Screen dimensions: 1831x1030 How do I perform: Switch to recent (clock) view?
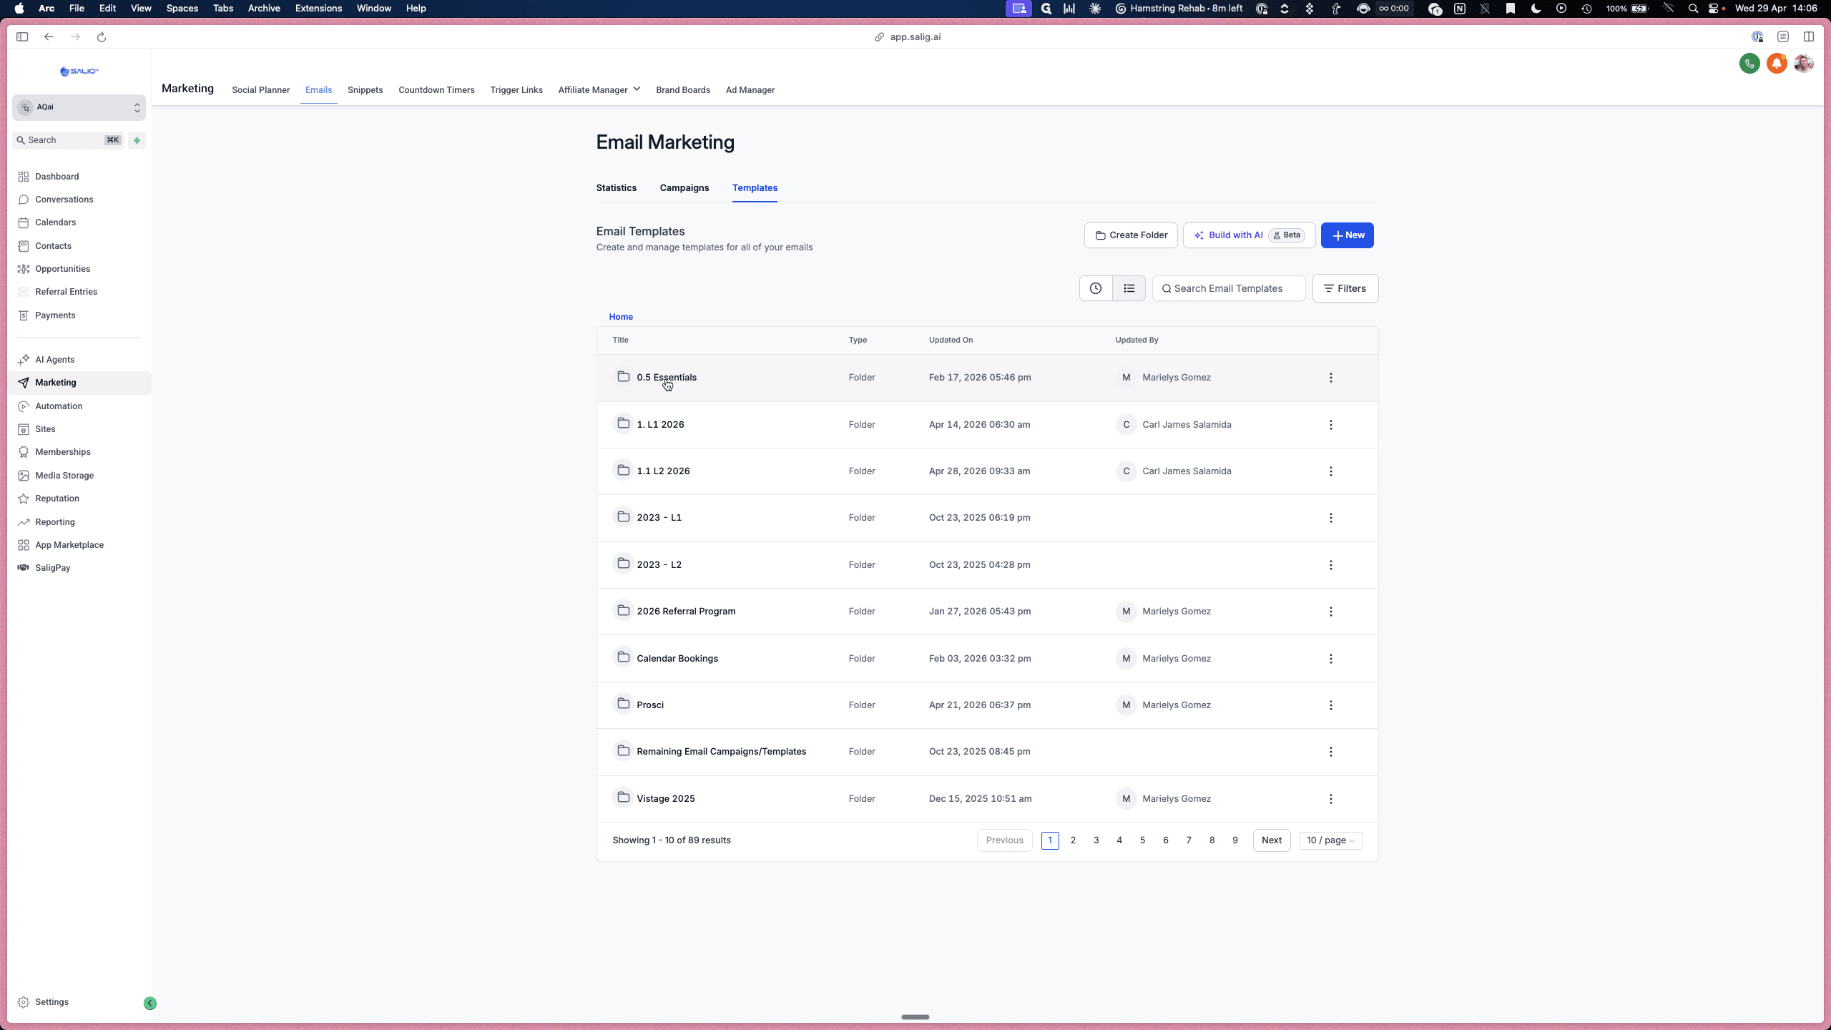[x=1096, y=288]
